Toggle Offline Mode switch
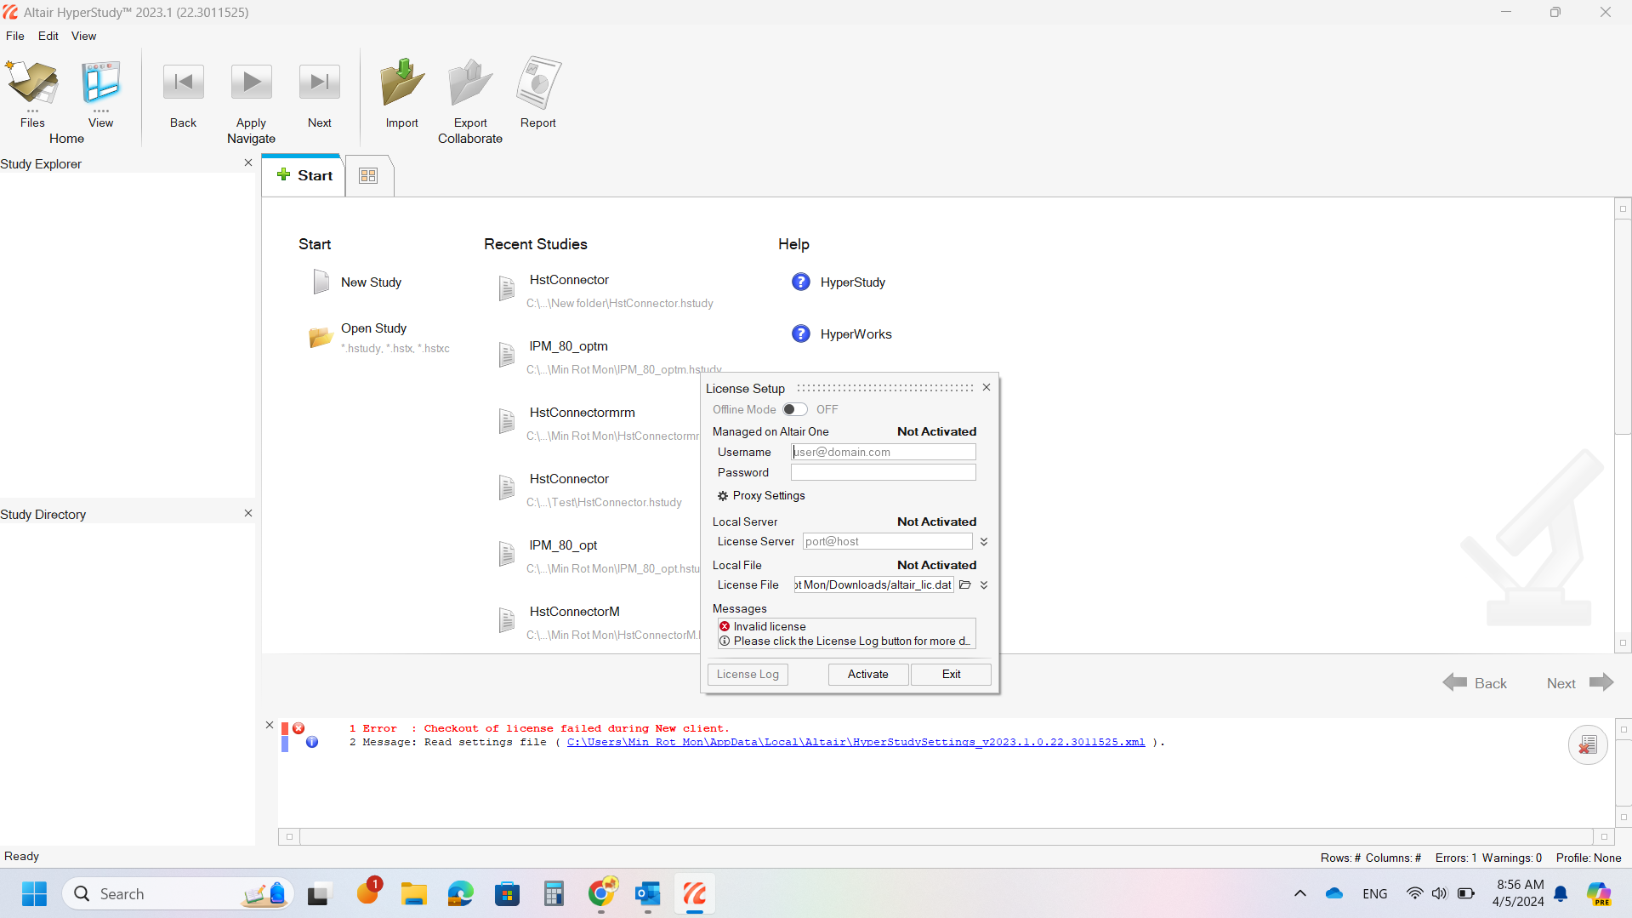 click(x=794, y=409)
